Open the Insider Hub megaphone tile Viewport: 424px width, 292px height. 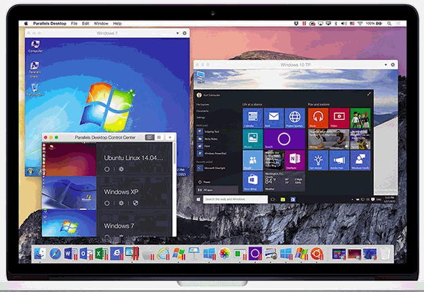(339, 161)
